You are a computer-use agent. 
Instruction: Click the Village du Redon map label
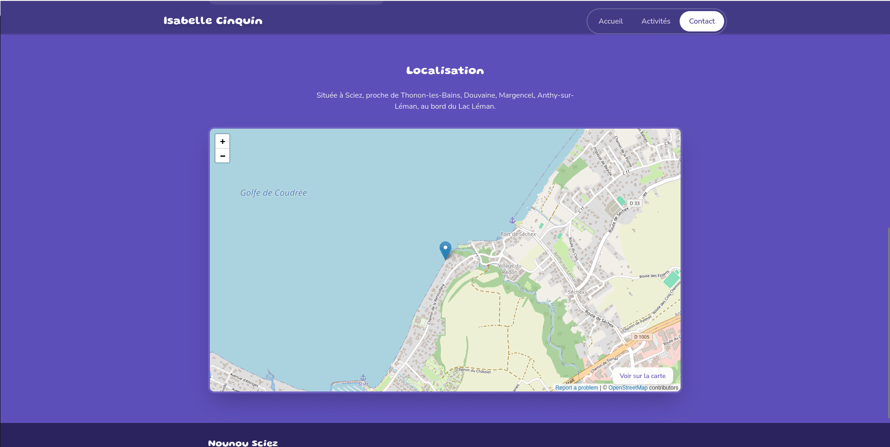(x=510, y=269)
